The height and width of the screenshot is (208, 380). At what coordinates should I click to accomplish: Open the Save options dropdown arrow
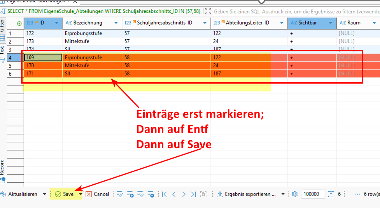pos(81,194)
